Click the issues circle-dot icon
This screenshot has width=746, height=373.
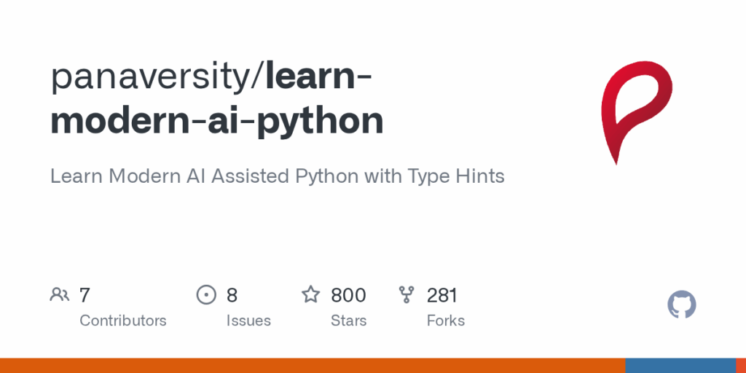206,295
